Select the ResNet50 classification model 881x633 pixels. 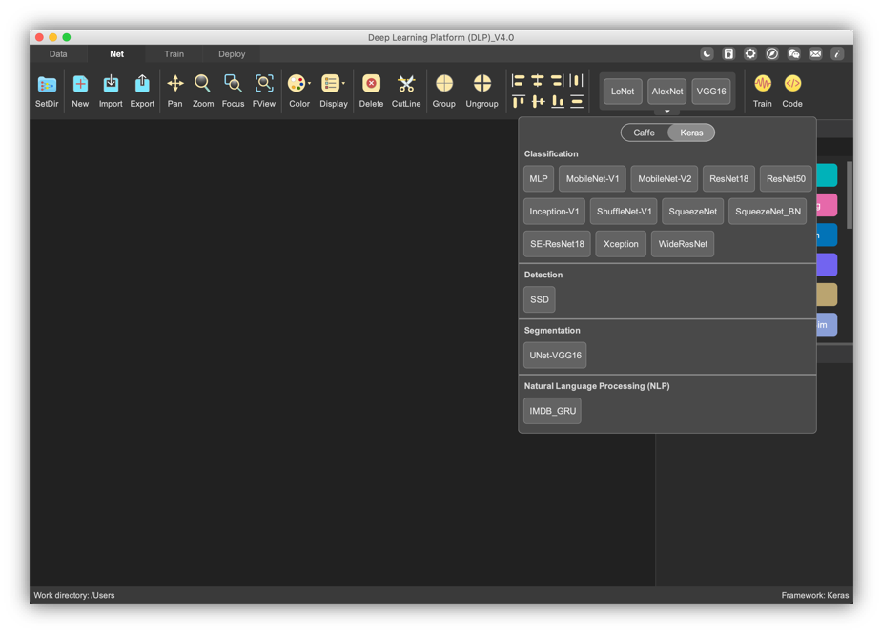[x=786, y=178]
